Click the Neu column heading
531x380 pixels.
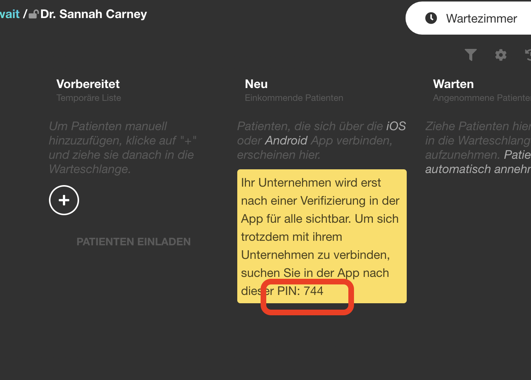(256, 84)
